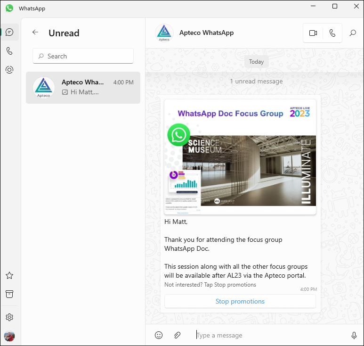364x346 pixels.
Task: Click the Search chats field
Action: 83,56
